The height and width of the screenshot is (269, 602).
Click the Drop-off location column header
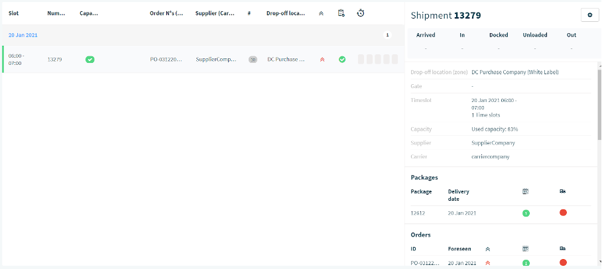point(286,13)
